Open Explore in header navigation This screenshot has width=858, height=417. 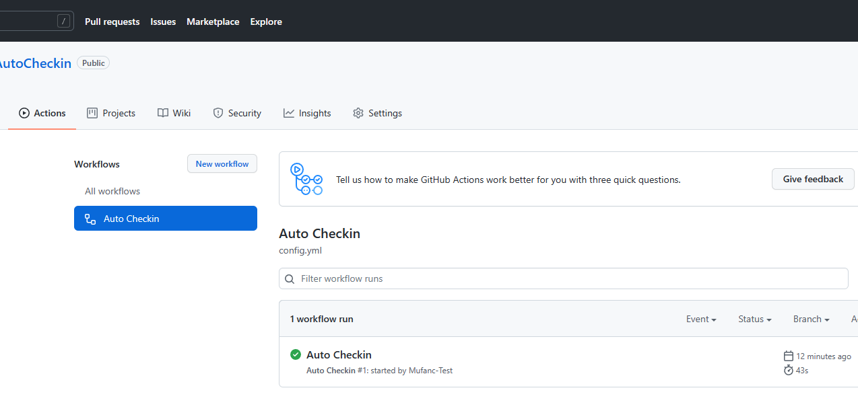266,22
